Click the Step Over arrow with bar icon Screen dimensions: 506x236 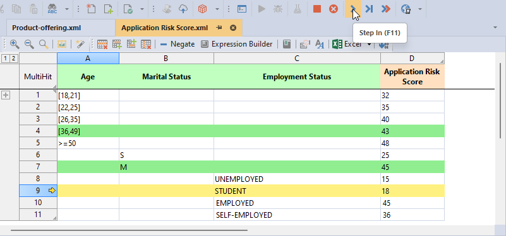[x=369, y=9]
